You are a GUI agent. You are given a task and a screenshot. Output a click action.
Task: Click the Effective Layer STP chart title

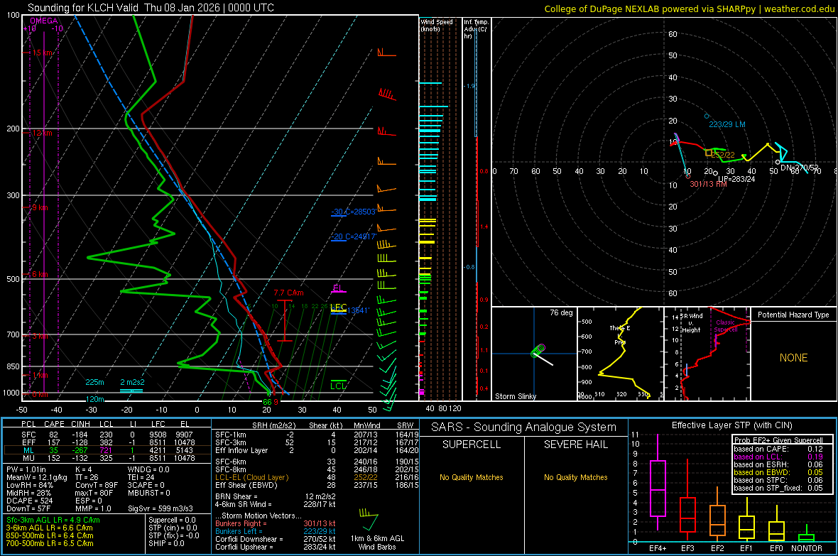click(731, 425)
